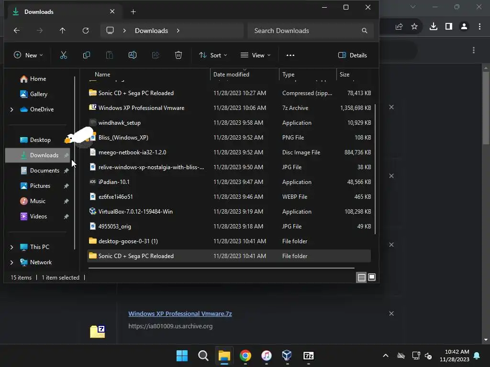Viewport: 490px width, 367px height.
Task: Open Windows Start menu
Action: [182, 356]
